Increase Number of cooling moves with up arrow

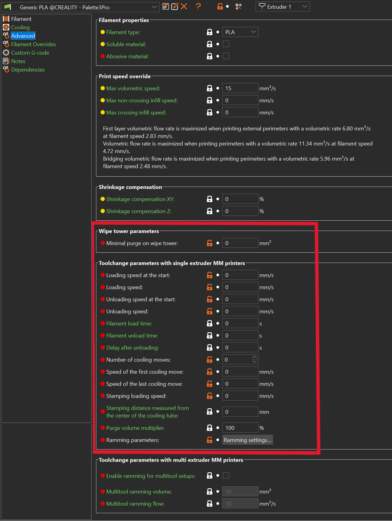(x=255, y=357)
